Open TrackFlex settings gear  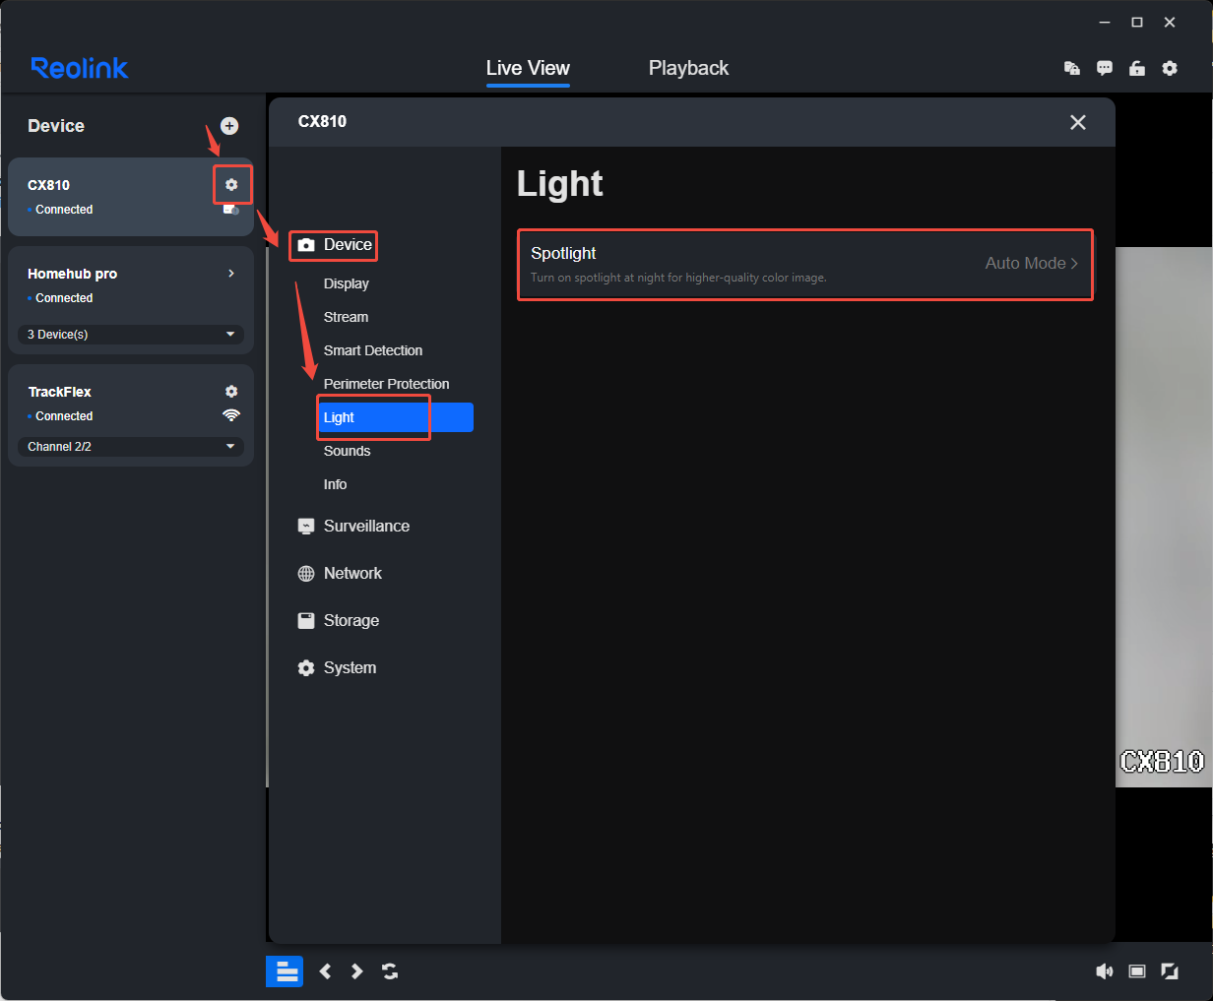click(x=231, y=392)
